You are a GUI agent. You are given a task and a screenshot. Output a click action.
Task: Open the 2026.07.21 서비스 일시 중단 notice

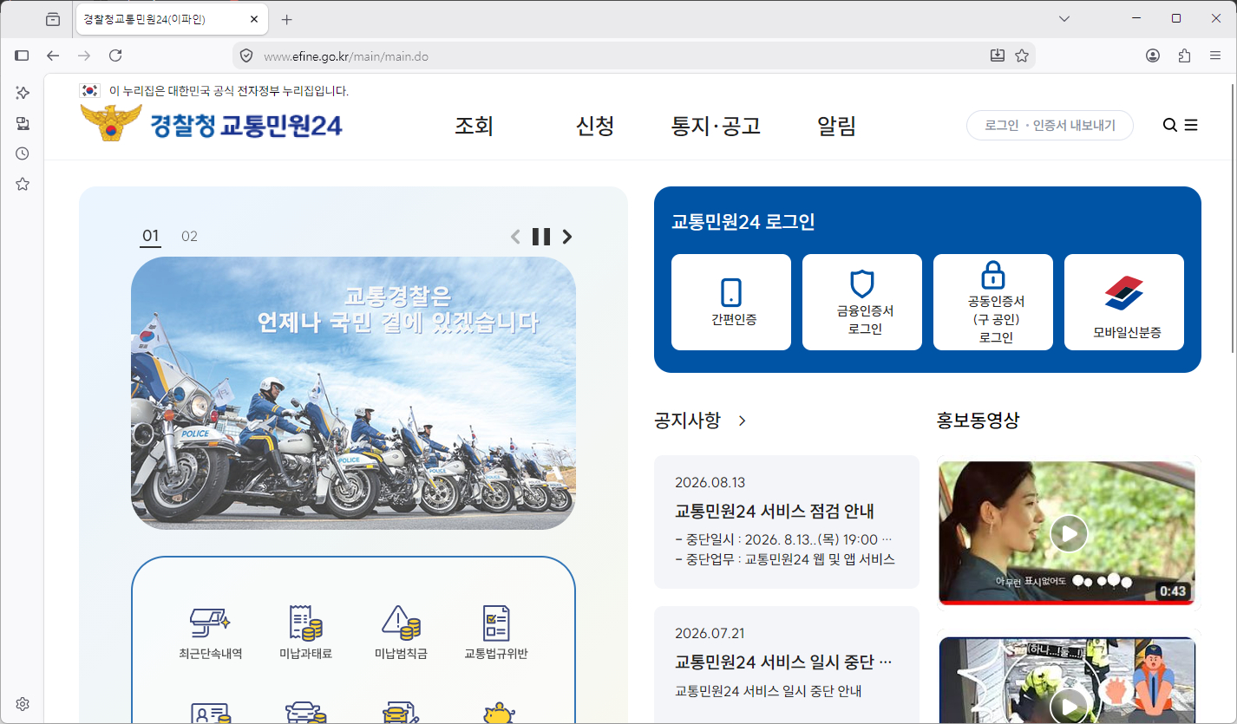pyautogui.click(x=787, y=665)
